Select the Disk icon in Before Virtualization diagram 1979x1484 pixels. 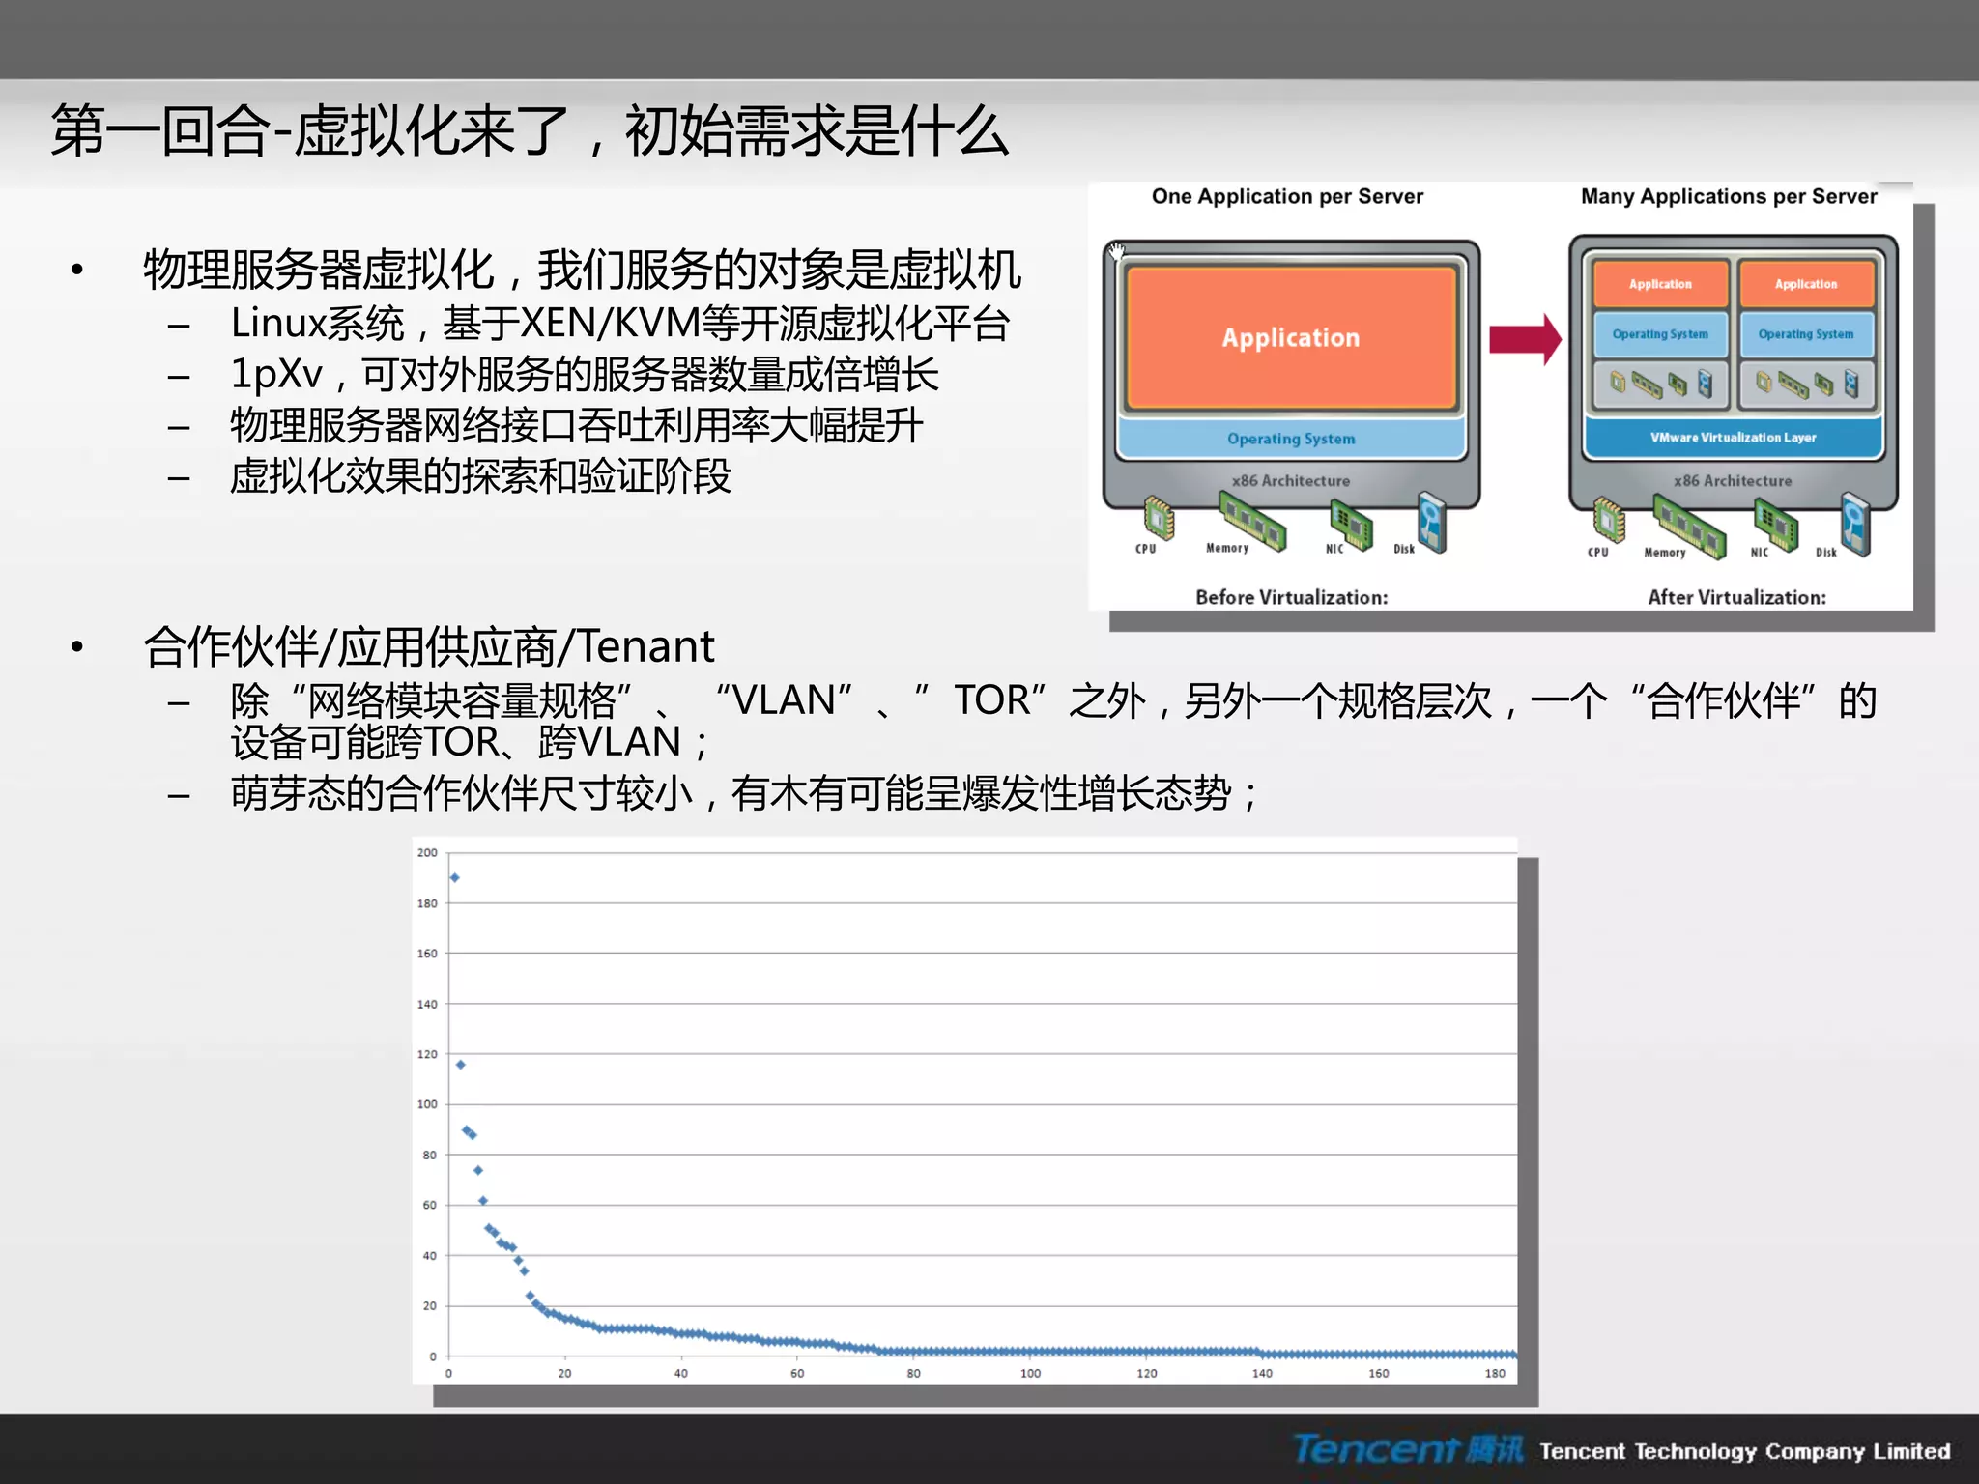1432,523
